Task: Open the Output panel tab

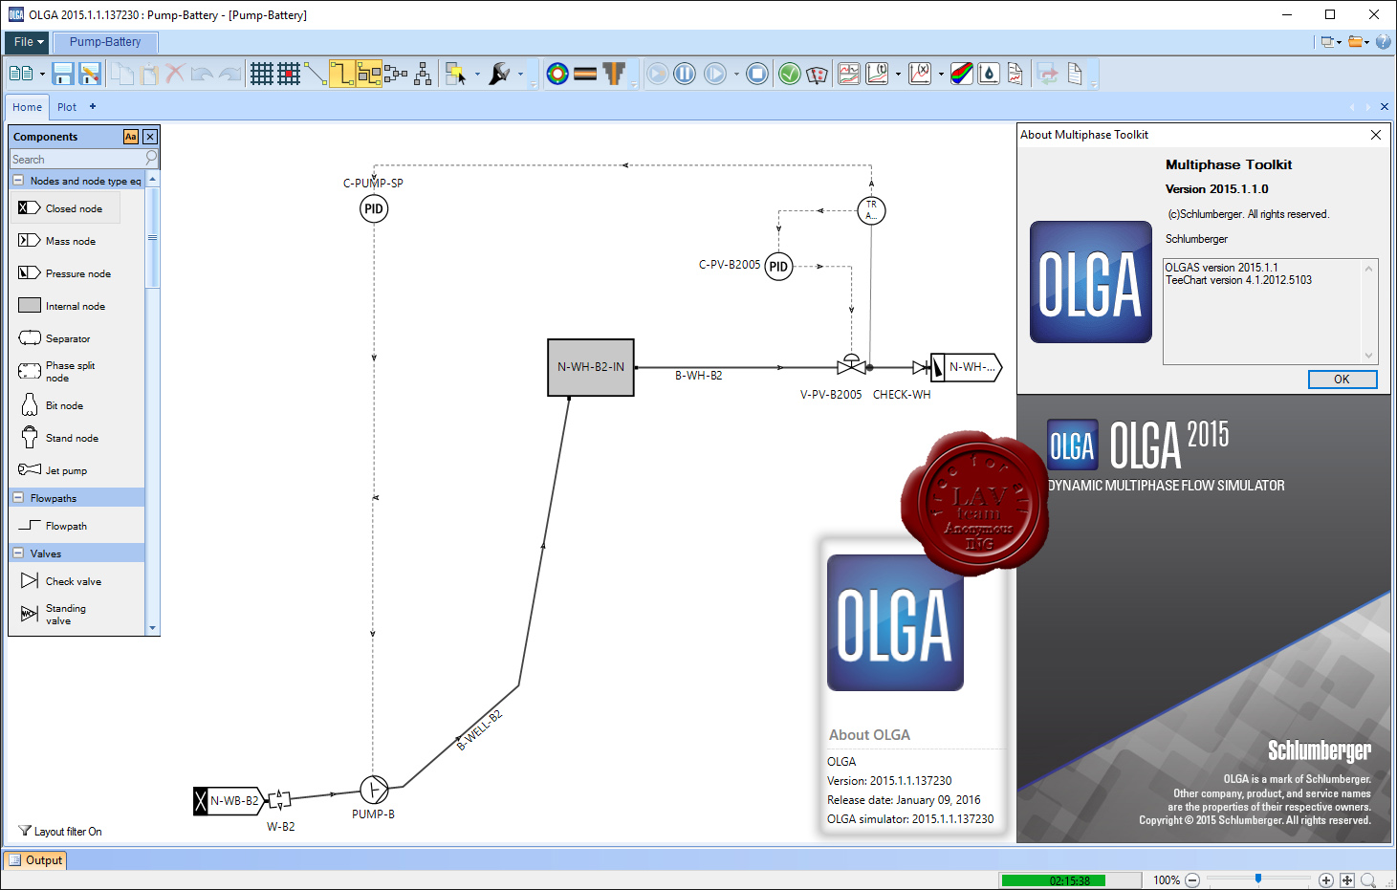Action: 35,860
